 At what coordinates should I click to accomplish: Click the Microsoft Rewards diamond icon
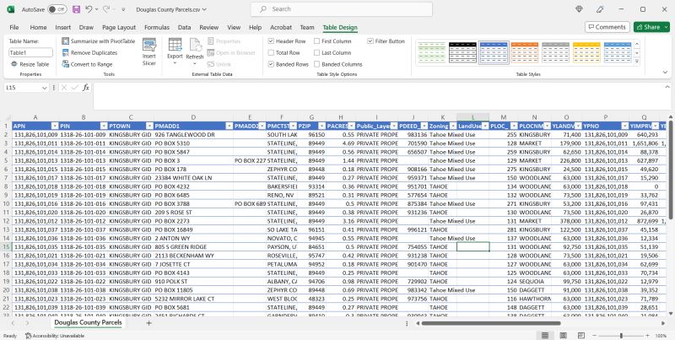click(x=579, y=9)
